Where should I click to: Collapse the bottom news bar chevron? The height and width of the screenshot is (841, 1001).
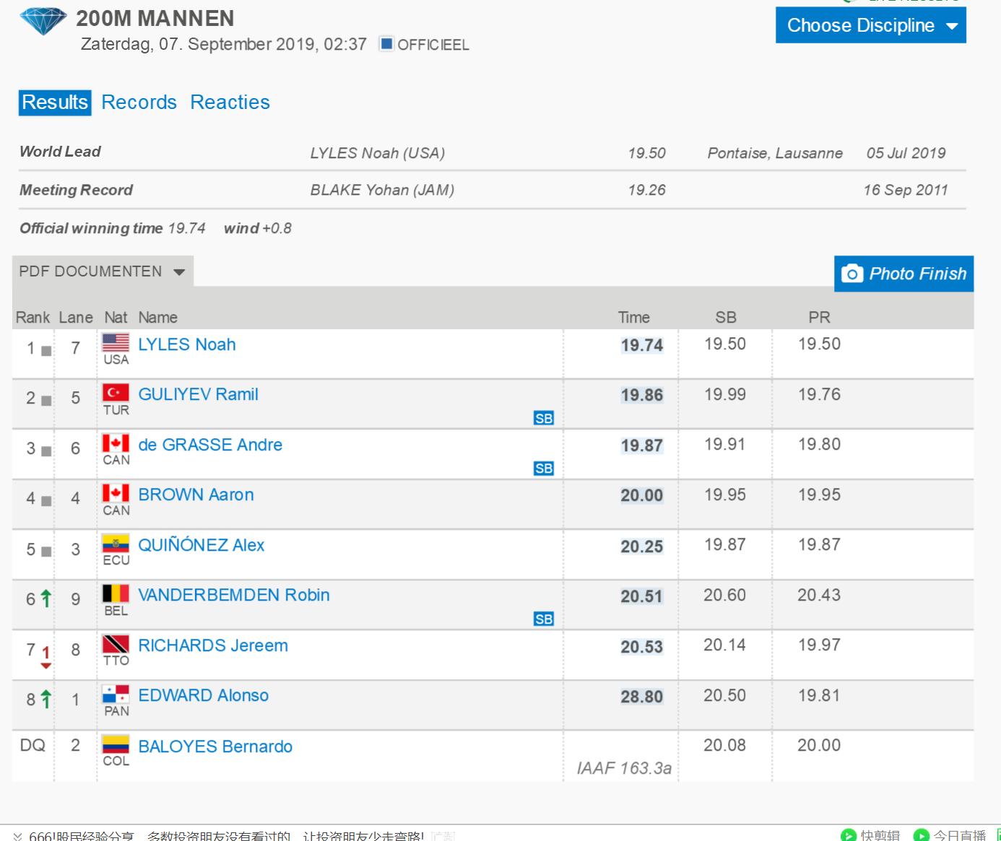pyautogui.click(x=17, y=836)
